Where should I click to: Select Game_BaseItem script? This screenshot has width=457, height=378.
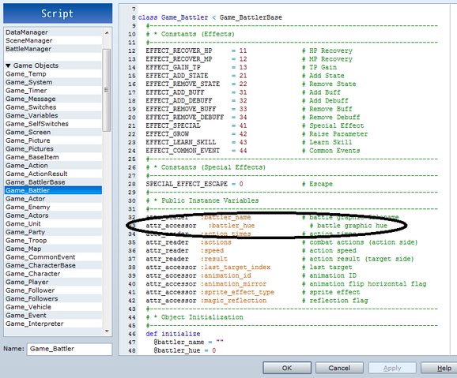tap(53, 157)
